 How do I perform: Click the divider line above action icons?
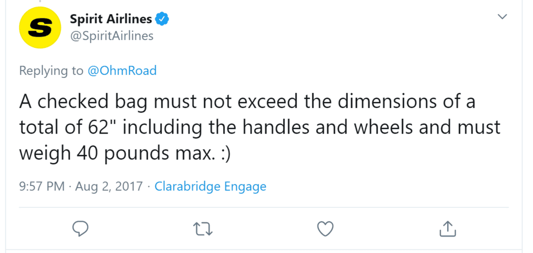point(264,207)
